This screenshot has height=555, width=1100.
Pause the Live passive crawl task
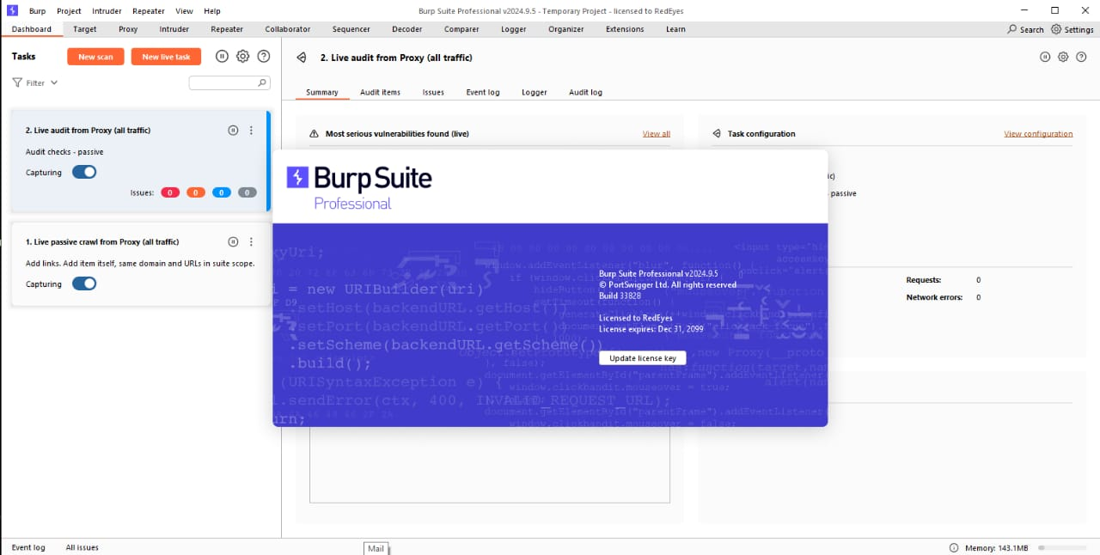233,242
